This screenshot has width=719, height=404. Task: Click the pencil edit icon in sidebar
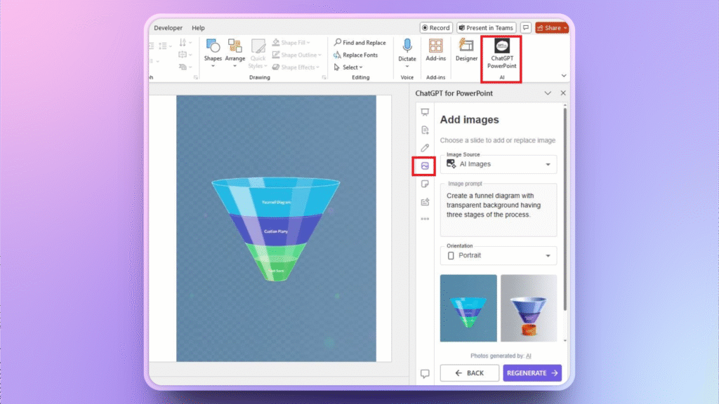[424, 148]
